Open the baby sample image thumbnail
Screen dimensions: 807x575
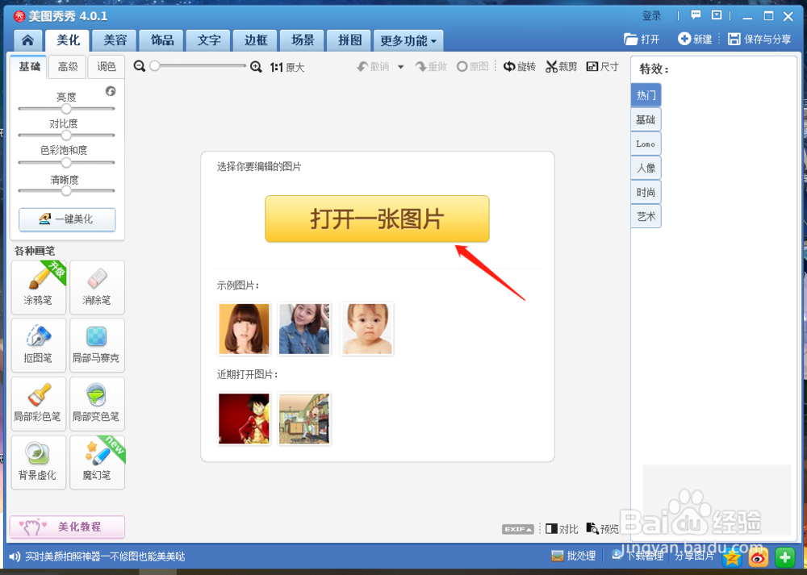(366, 329)
